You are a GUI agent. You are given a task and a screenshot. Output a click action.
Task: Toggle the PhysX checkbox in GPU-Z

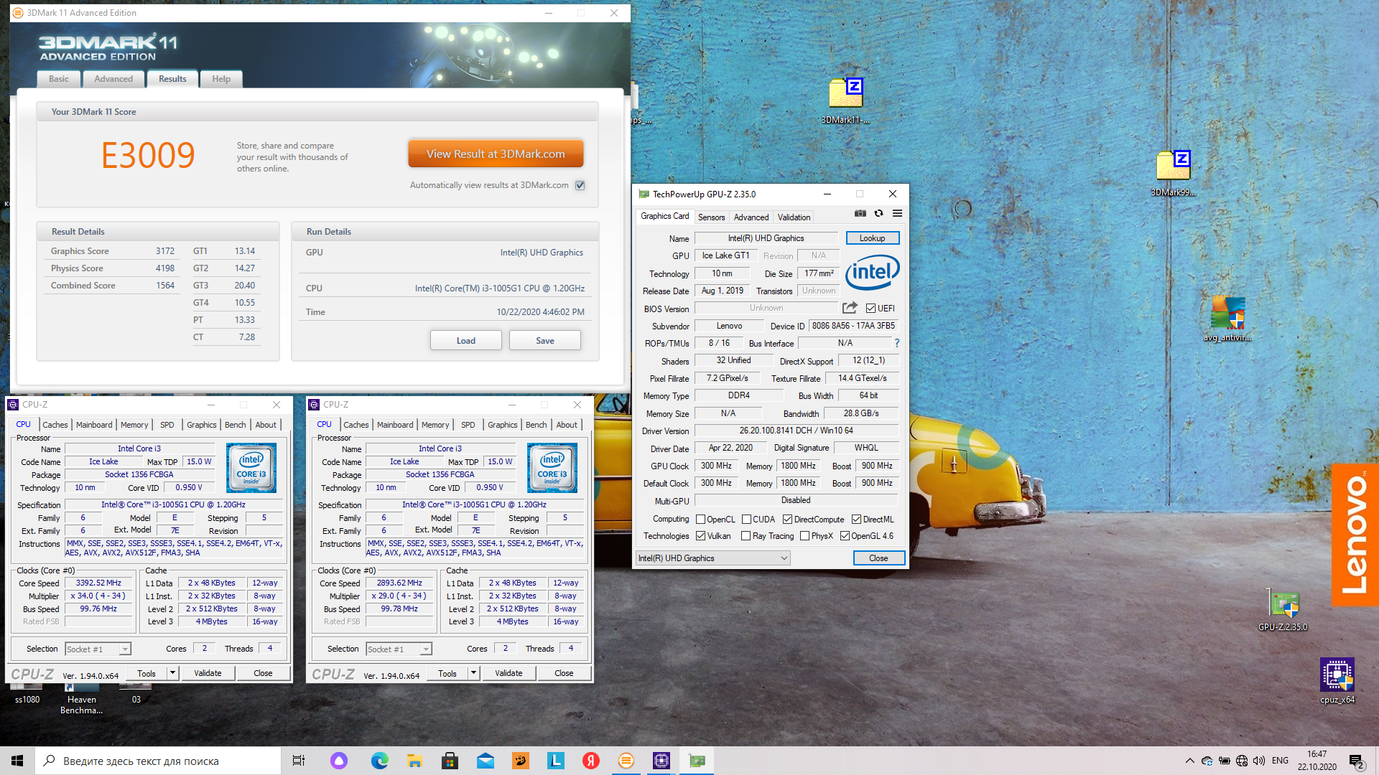click(804, 536)
